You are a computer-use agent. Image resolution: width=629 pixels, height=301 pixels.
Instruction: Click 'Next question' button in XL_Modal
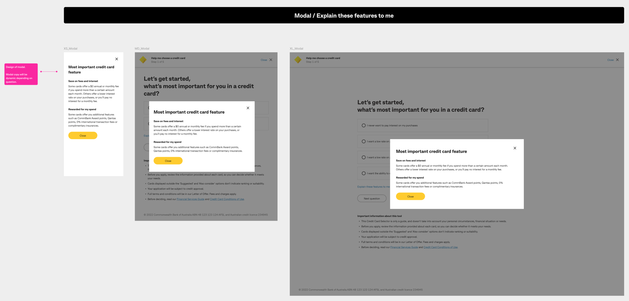point(372,198)
